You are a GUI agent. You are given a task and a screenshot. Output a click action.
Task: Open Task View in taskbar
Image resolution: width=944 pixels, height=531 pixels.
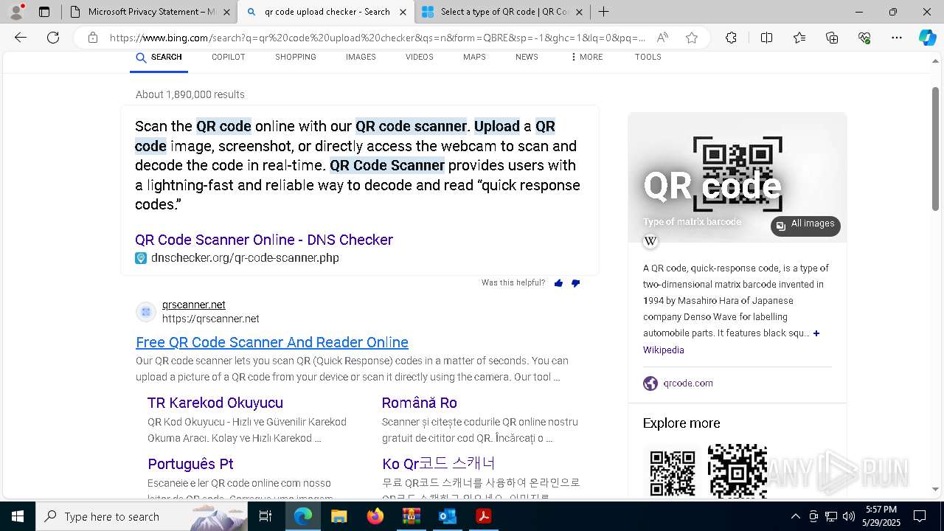pos(265,516)
